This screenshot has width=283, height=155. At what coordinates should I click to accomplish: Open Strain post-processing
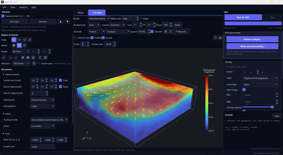point(252,46)
